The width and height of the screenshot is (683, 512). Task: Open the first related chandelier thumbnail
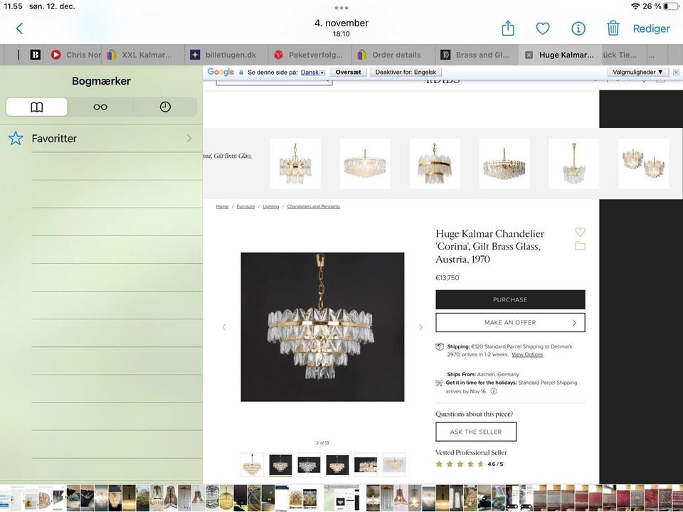coord(295,164)
